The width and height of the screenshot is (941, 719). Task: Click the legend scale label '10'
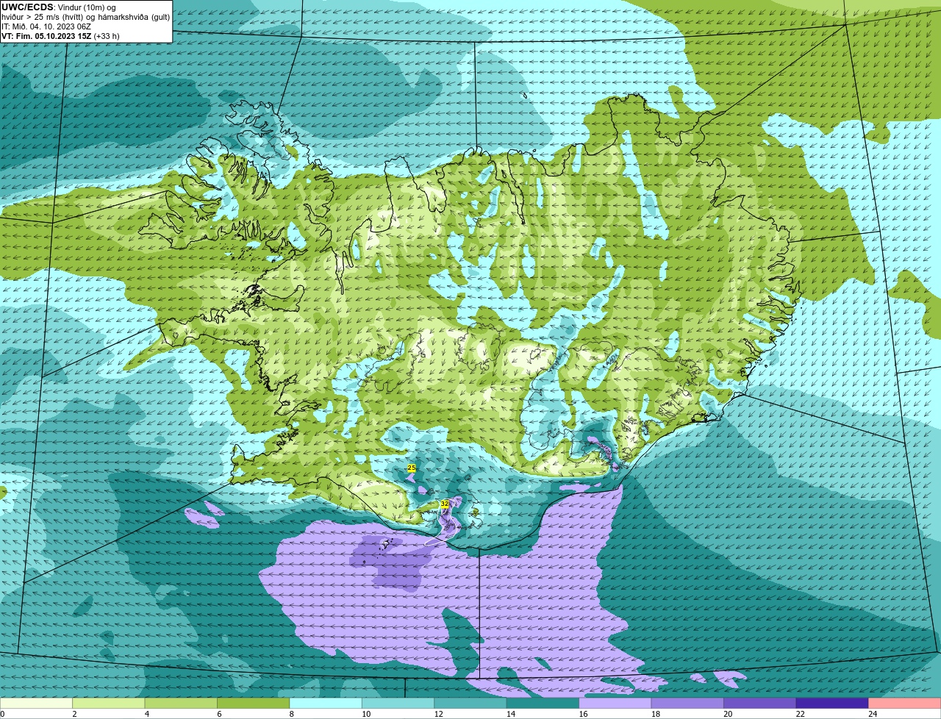[366, 714]
